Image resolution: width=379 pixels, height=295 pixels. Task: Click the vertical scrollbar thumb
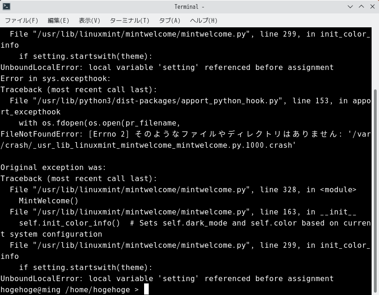click(375, 191)
